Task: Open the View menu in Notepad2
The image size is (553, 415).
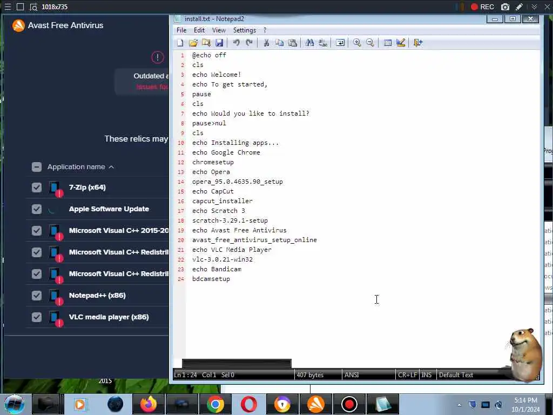Action: 219,30
